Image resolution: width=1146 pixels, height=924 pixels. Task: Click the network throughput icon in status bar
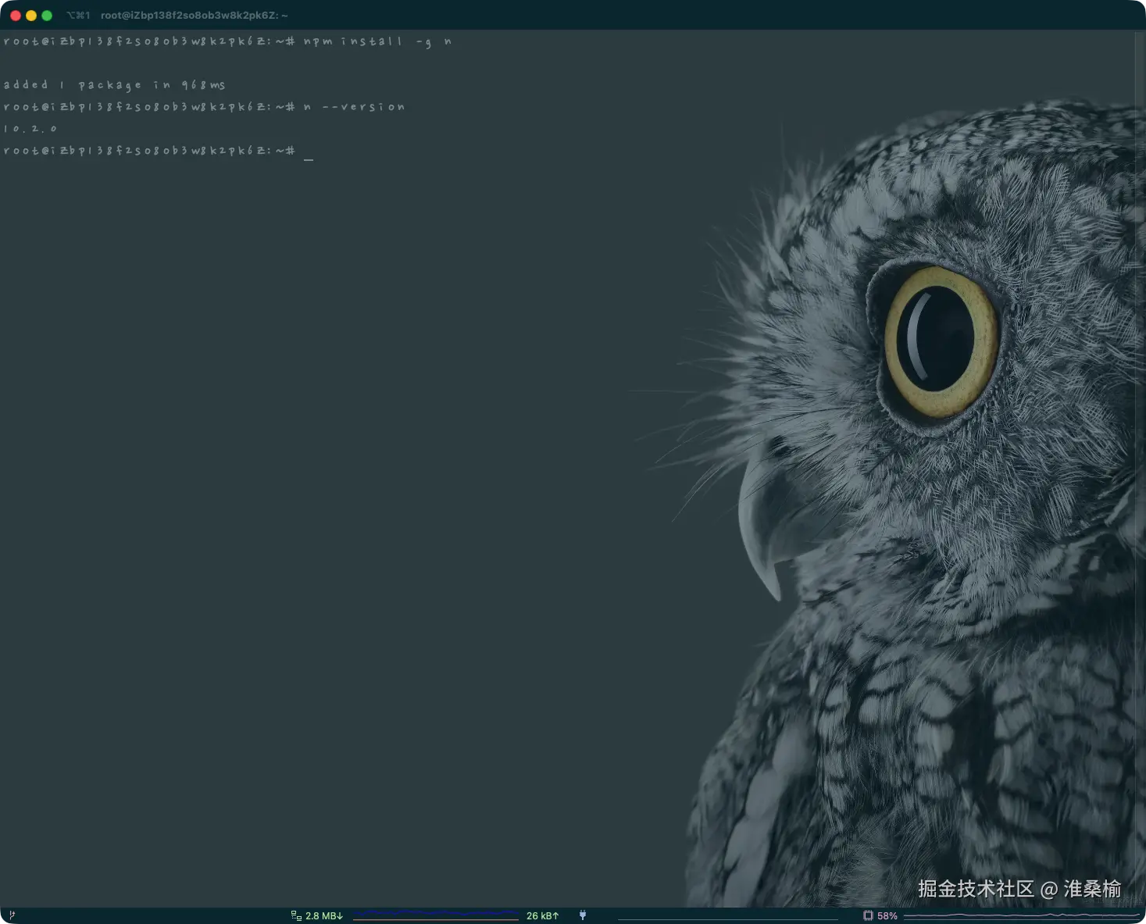[296, 915]
